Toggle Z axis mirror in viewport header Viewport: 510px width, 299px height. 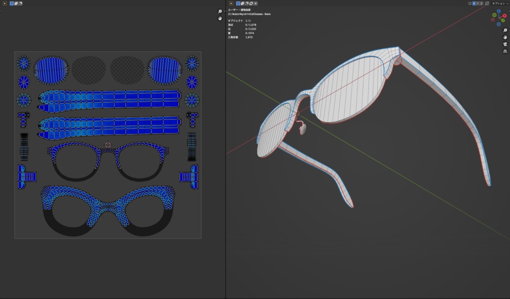[x=482, y=3]
